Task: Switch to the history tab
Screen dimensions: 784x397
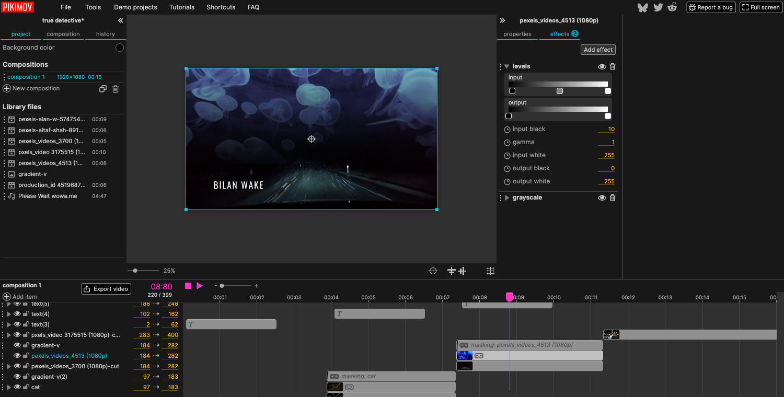Action: point(105,34)
